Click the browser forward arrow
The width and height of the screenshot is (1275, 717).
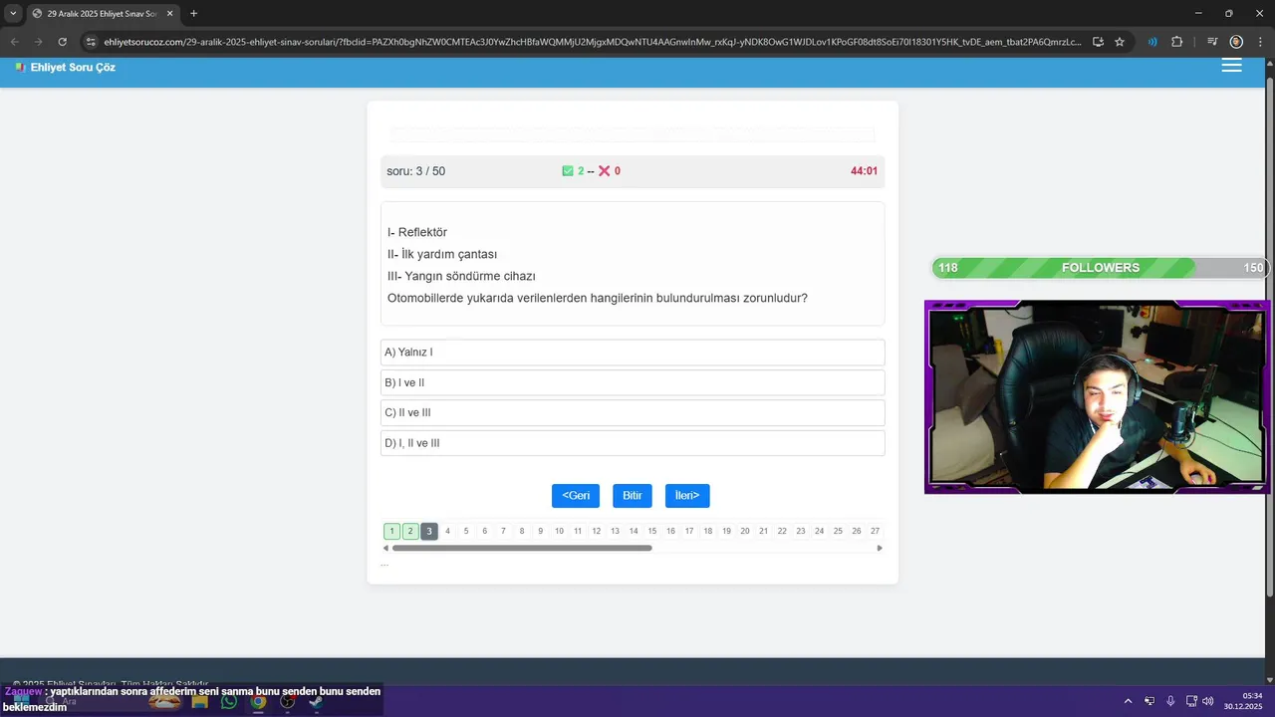tap(38, 42)
